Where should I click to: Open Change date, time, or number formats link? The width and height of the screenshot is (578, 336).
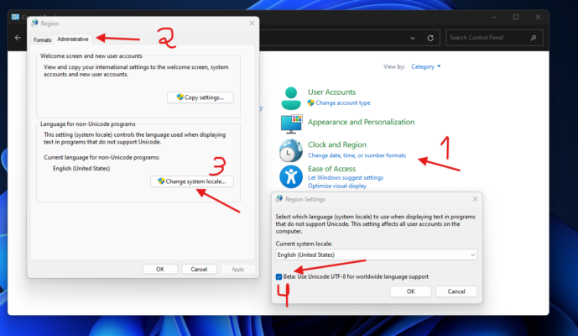tap(357, 155)
